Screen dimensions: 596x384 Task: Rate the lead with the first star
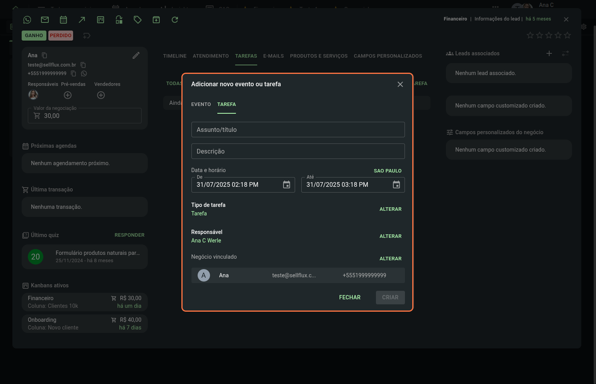pyautogui.click(x=530, y=35)
